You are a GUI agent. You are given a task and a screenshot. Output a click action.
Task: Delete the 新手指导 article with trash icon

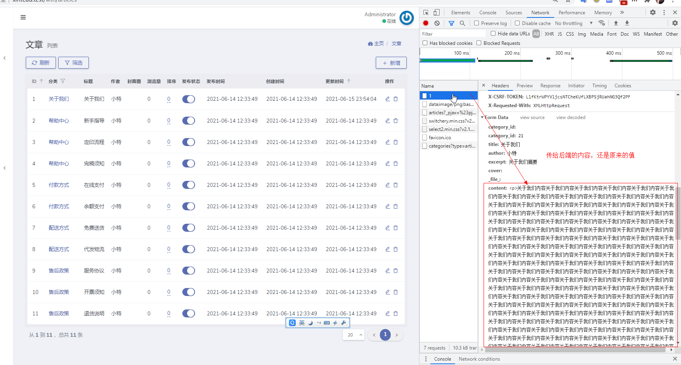point(396,121)
